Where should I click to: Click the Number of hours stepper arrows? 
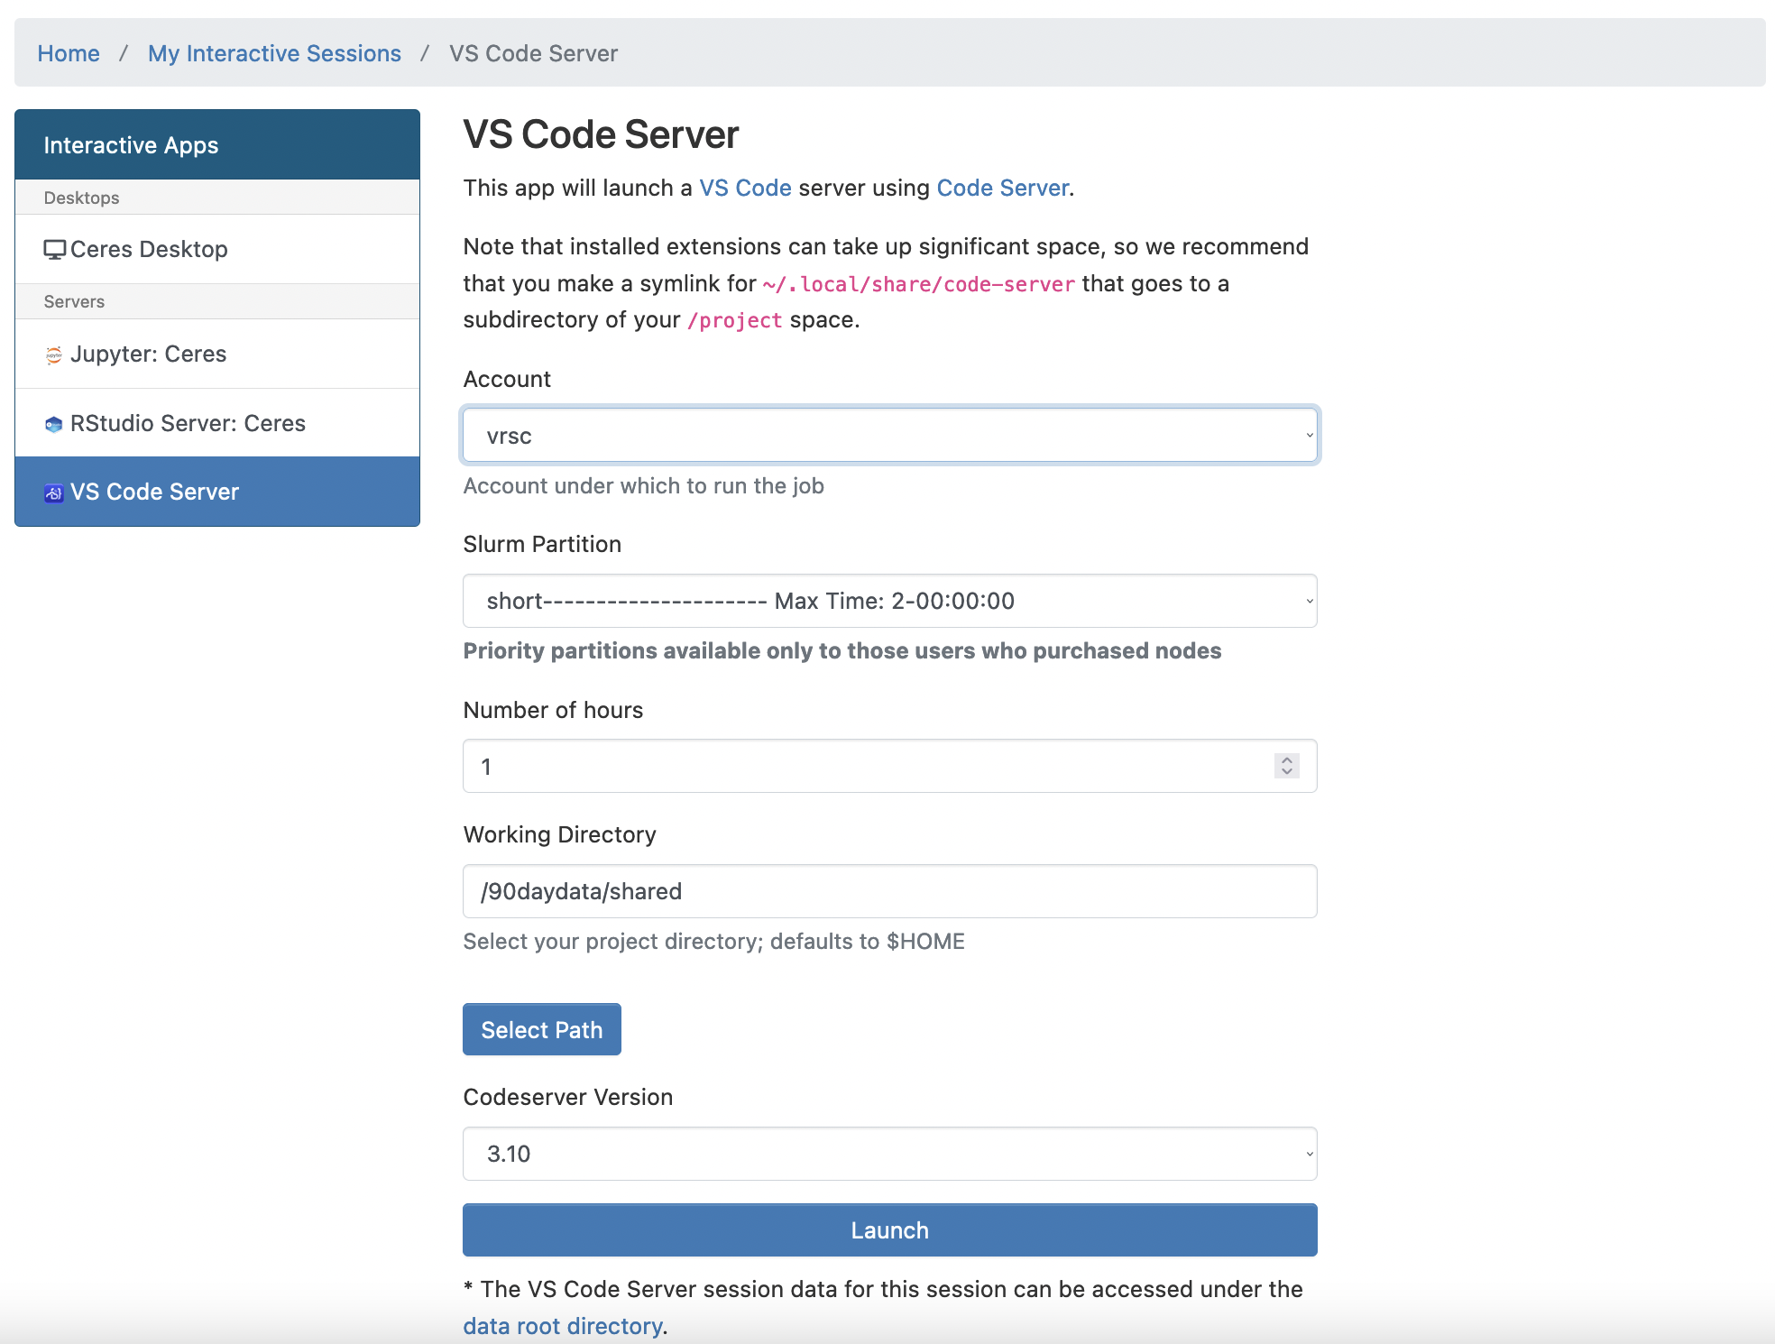tap(1287, 766)
